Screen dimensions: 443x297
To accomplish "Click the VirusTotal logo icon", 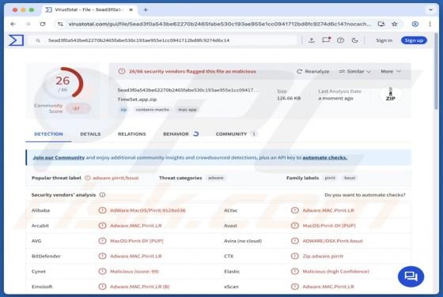I will point(16,40).
